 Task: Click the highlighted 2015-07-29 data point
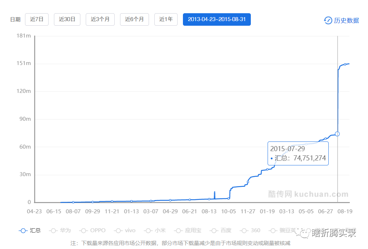[x=337, y=134]
